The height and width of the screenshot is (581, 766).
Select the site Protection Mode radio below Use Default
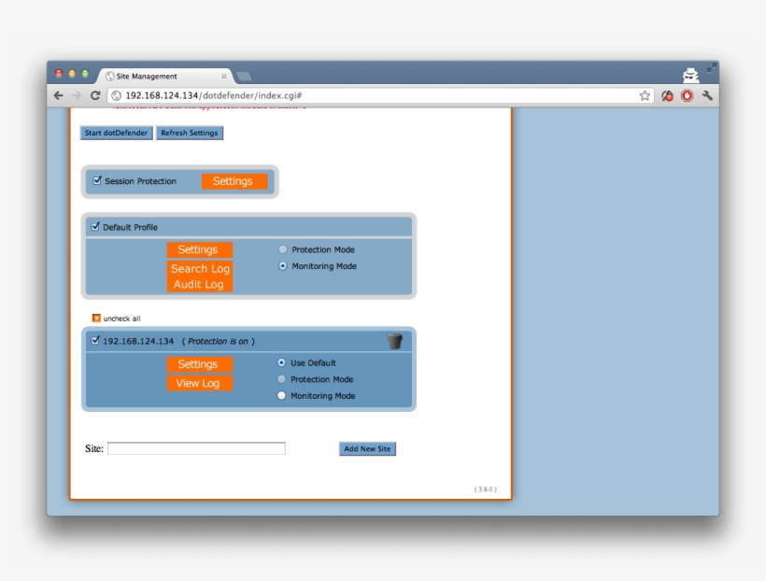coord(281,379)
